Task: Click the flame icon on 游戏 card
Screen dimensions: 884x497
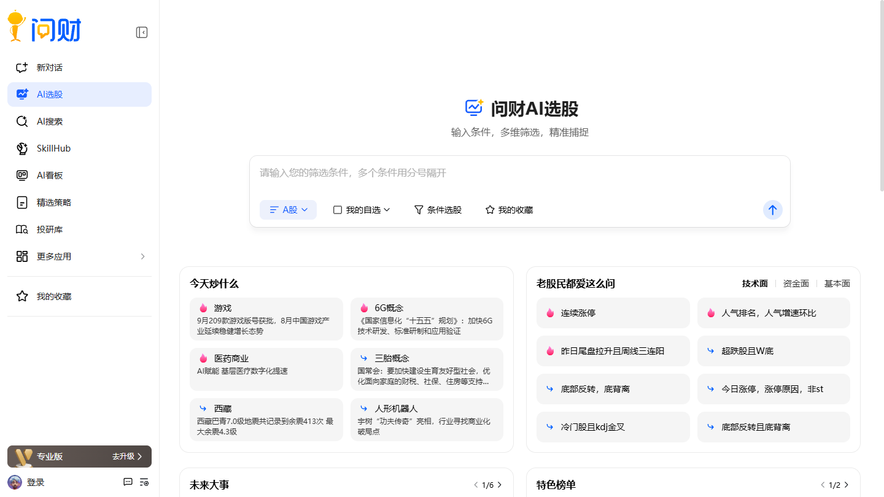Action: [x=203, y=308]
